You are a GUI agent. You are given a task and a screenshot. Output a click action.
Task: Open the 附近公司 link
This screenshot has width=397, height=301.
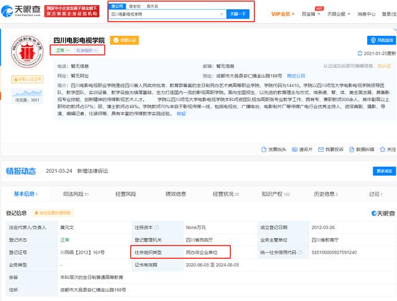pyautogui.click(x=296, y=76)
